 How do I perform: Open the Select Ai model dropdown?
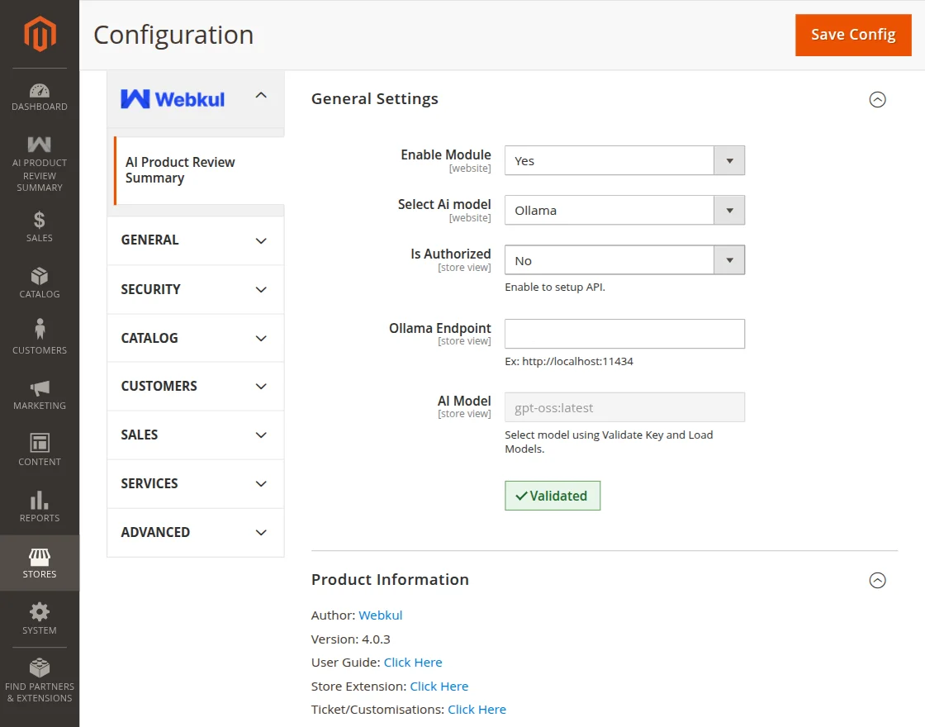click(624, 210)
